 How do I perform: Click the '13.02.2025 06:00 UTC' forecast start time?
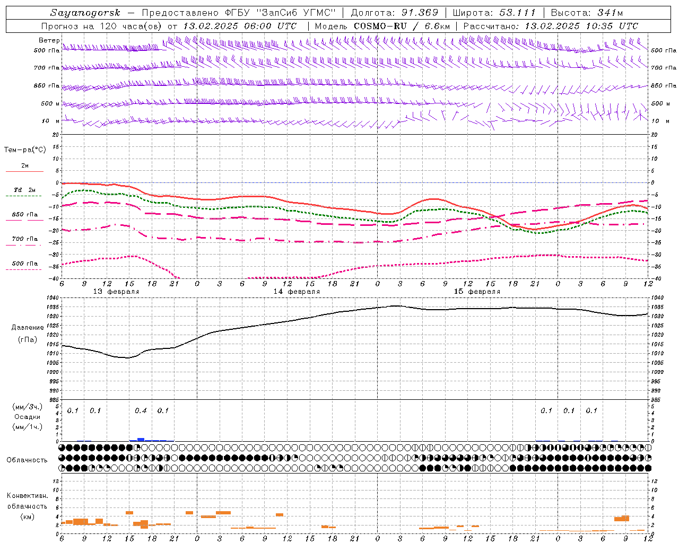[240, 26]
